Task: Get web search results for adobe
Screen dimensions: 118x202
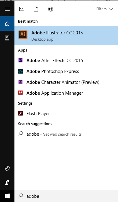Action: pos(66,134)
